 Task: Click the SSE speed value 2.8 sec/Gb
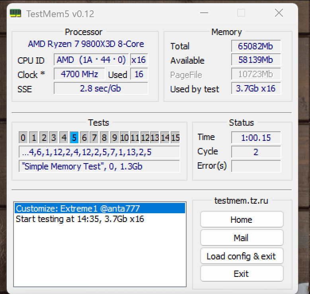pyautogui.click(x=101, y=88)
